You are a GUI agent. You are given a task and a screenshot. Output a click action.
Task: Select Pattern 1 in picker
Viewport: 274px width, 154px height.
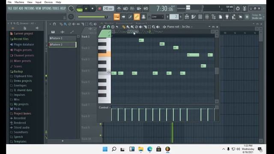(63, 38)
